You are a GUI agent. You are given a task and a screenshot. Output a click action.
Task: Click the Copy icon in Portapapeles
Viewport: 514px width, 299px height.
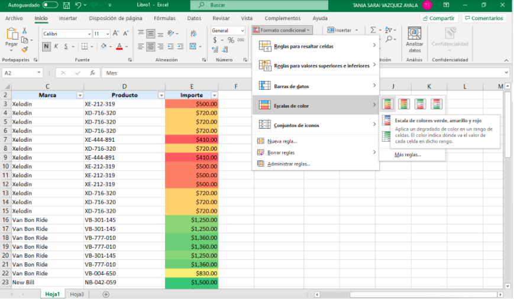pyautogui.click(x=25, y=40)
